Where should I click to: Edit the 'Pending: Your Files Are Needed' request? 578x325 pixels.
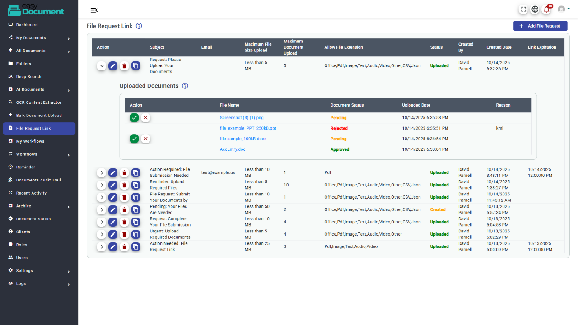point(113,210)
